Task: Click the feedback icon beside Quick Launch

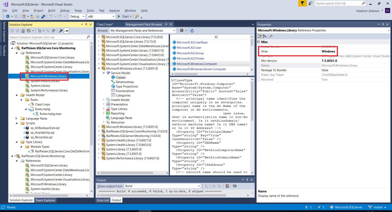Action: click(x=311, y=3)
